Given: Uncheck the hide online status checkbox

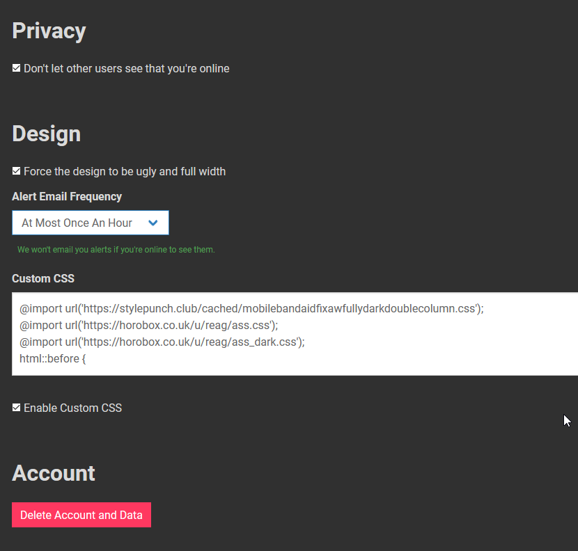Looking at the screenshot, I should [x=16, y=68].
